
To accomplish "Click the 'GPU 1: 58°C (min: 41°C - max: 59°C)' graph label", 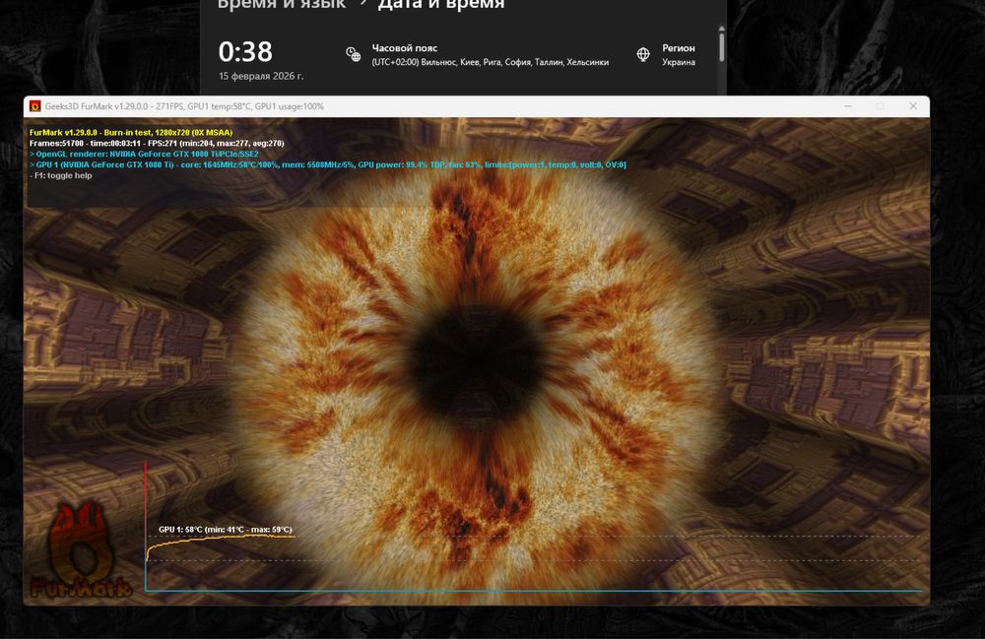I will 225,529.
